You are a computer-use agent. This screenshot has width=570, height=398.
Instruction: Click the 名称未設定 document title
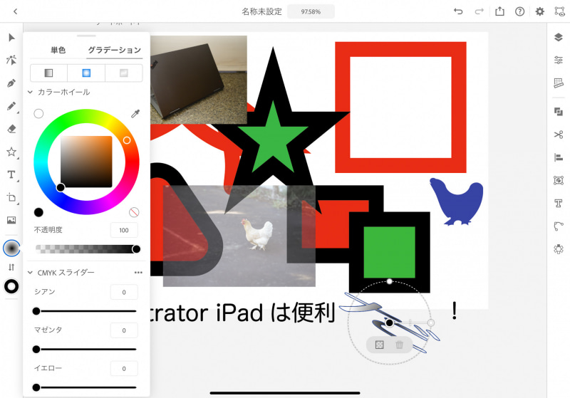[x=261, y=11]
